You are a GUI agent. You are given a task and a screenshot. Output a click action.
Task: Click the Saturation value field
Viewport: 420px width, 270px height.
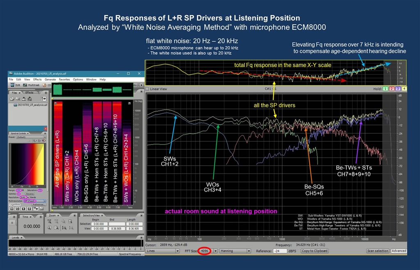40,190
